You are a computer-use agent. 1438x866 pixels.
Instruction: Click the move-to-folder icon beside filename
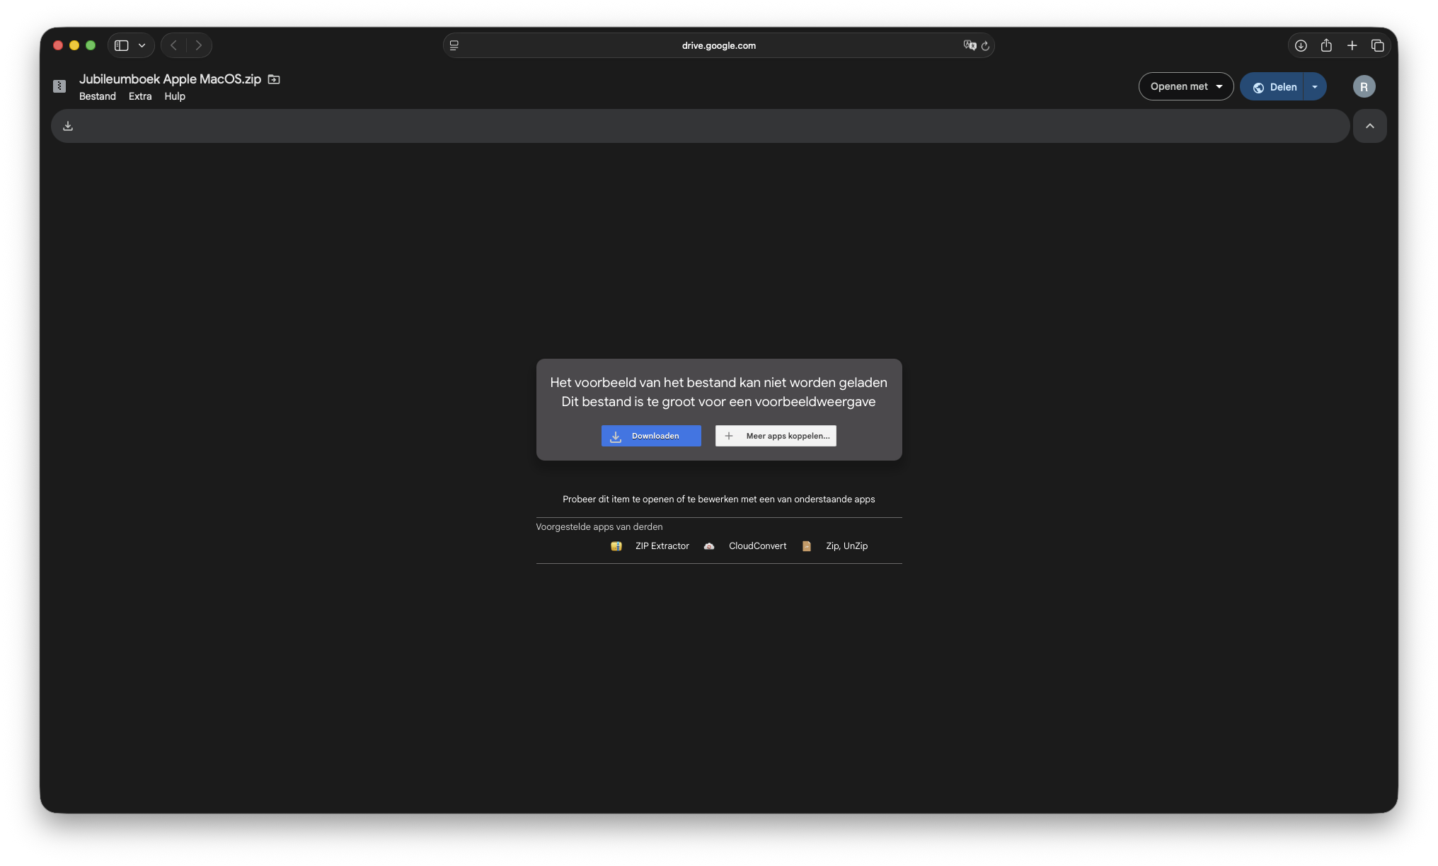[x=274, y=79]
